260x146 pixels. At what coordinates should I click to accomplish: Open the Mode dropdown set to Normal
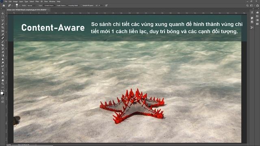pyautogui.click(x=32, y=6)
